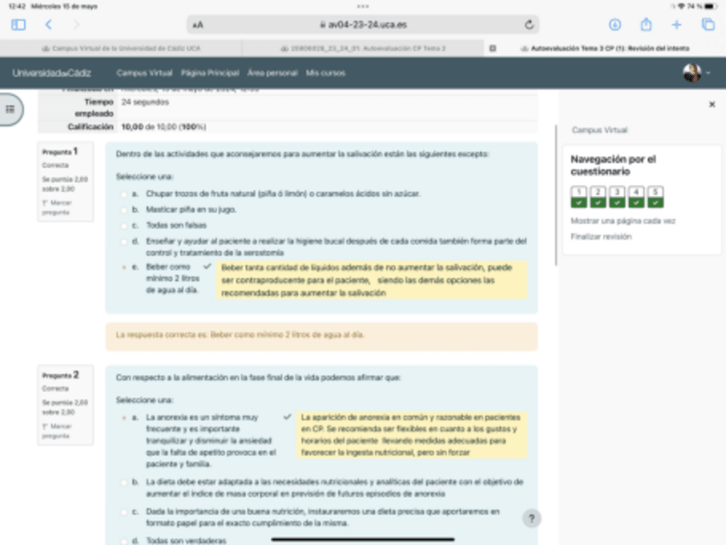Close the active tab with its small square icon

point(492,48)
